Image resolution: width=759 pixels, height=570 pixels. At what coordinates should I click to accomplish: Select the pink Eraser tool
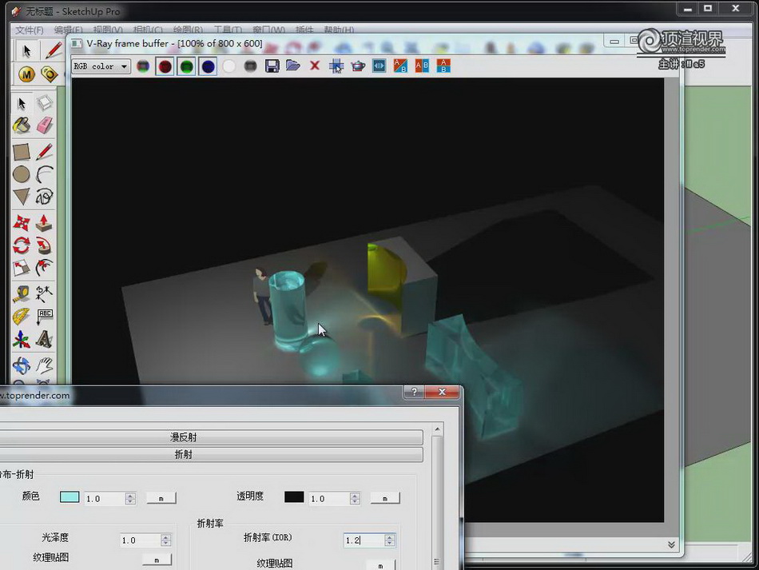(x=44, y=125)
